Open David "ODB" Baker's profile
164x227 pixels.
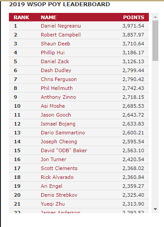tap(64, 150)
